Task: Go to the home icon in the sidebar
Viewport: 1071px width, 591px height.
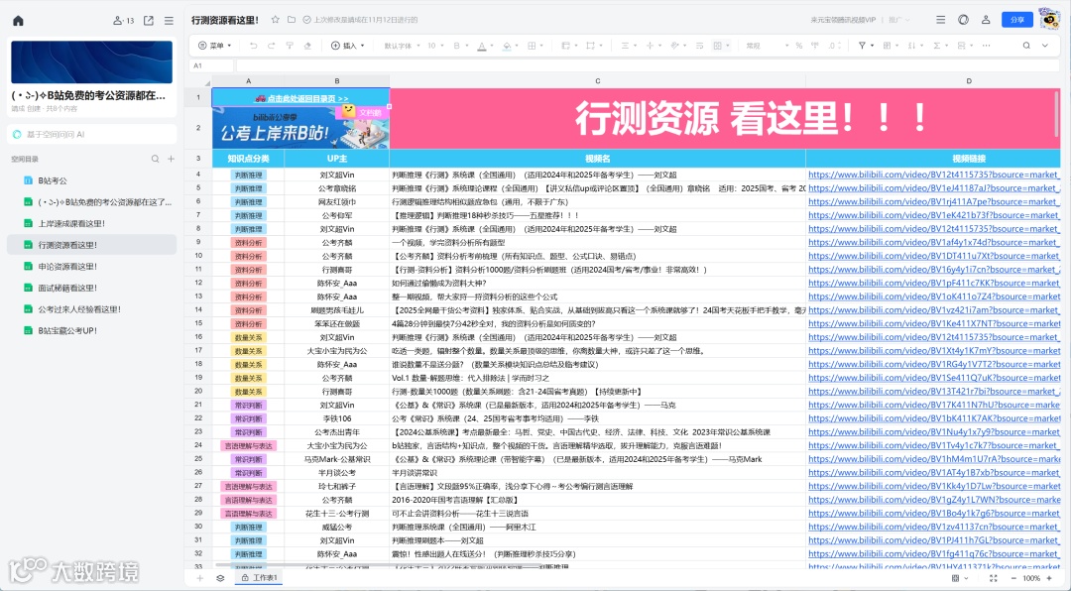Action: pyautogui.click(x=19, y=21)
